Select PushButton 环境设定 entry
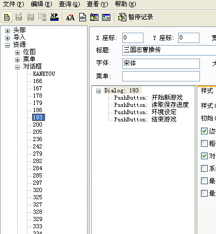 coord(145,112)
